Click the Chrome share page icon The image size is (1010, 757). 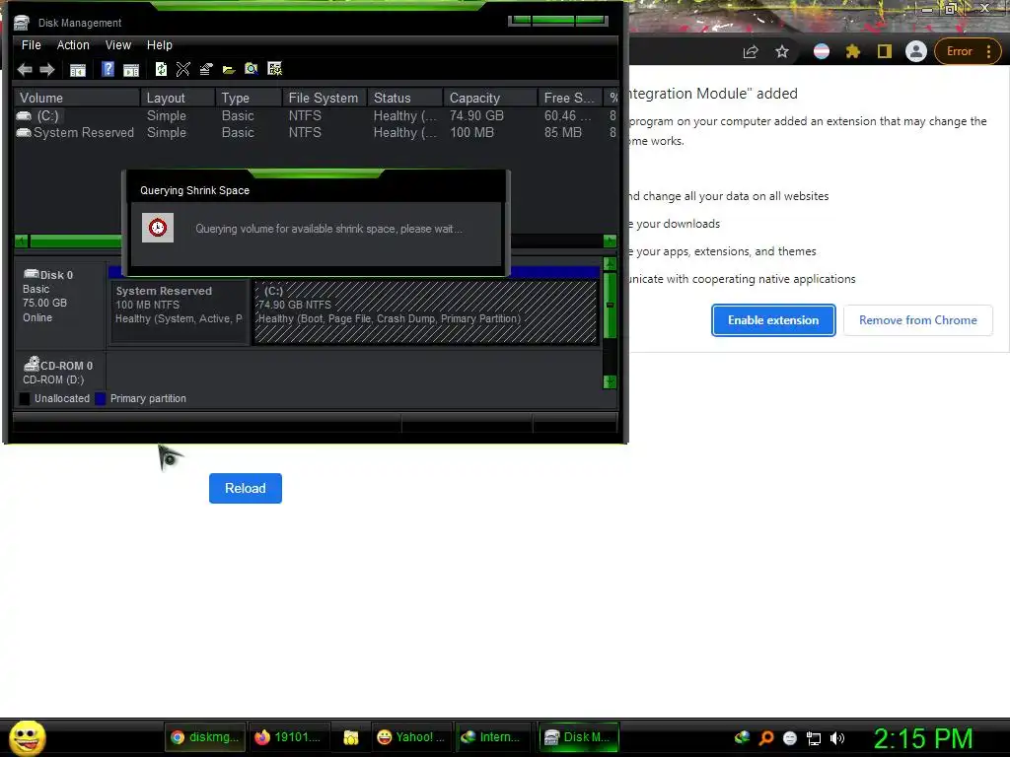click(751, 51)
